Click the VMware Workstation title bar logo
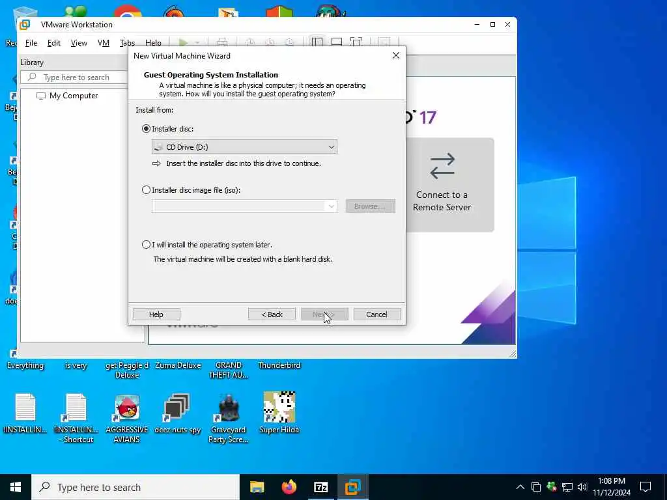This screenshot has height=500, width=667. point(25,25)
